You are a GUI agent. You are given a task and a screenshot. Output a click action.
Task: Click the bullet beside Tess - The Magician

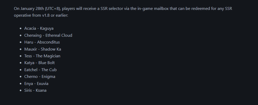(x=21, y=56)
